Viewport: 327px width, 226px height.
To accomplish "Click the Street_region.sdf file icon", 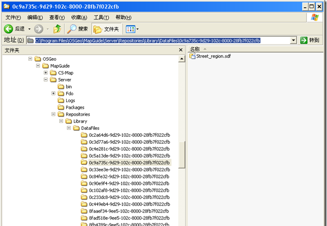I will point(192,56).
